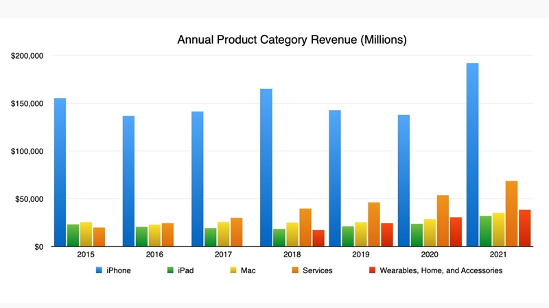Click the blue iPhone legend swatch
This screenshot has height=308, width=549.
pos(97,270)
